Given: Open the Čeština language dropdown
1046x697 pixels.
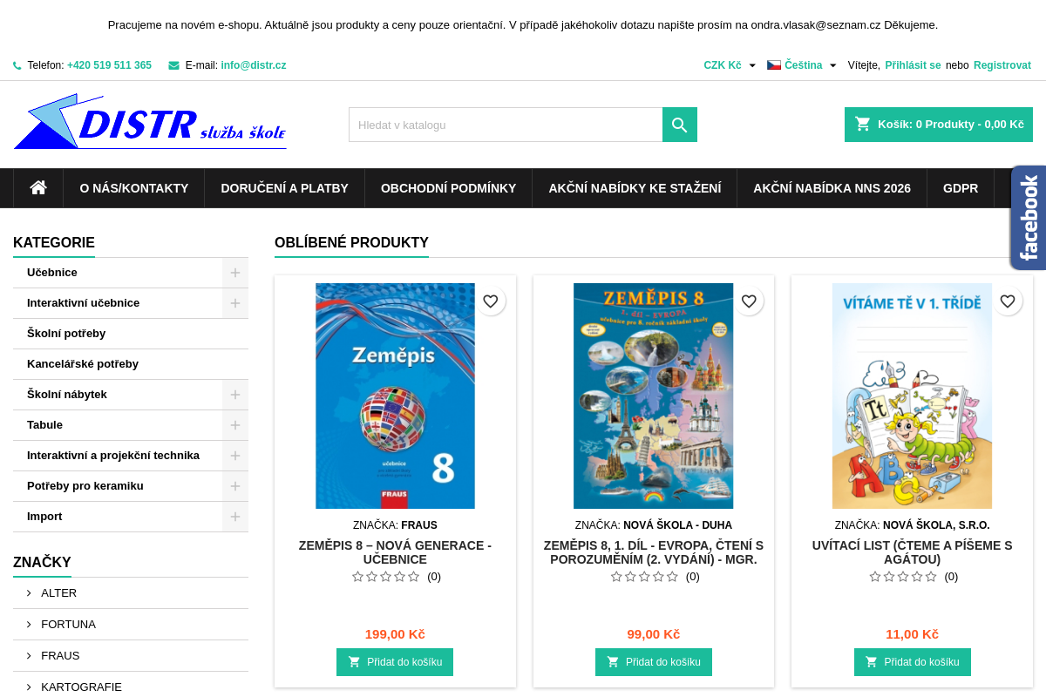Looking at the screenshot, I should (x=802, y=65).
